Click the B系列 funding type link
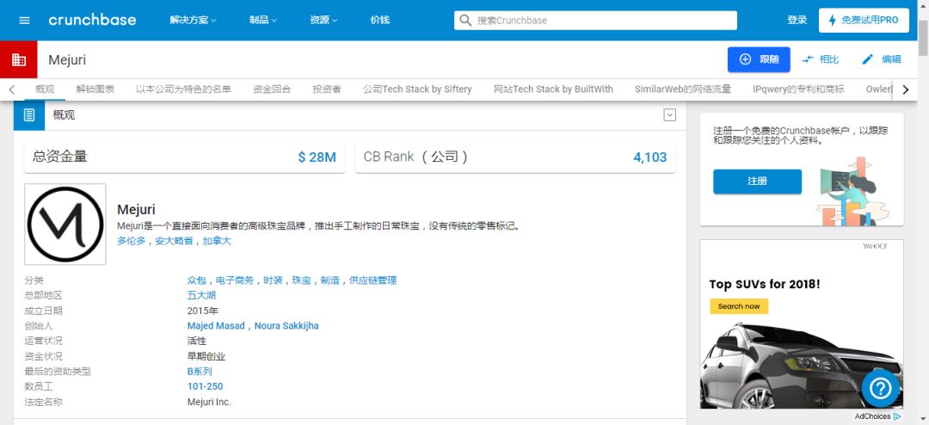 tap(200, 372)
